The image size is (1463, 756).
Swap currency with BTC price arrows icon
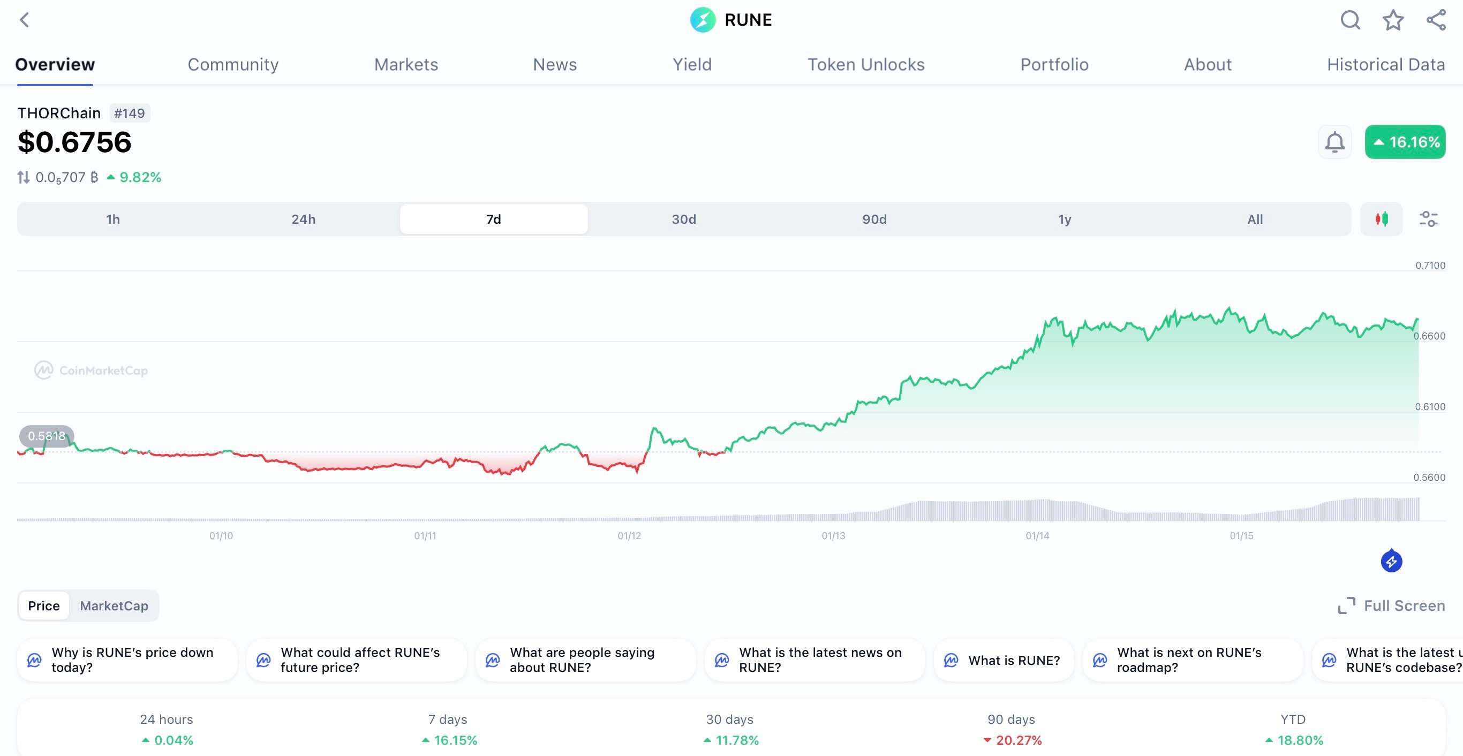pos(23,178)
